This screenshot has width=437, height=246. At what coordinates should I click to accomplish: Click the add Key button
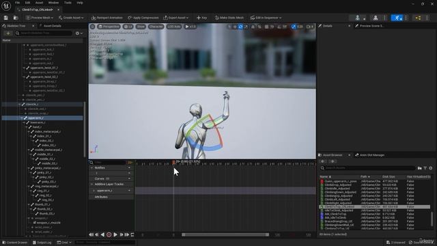(202, 18)
